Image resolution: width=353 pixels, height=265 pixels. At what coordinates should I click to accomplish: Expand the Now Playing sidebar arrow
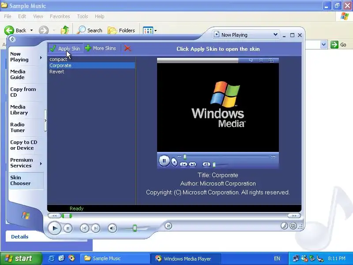(x=41, y=58)
